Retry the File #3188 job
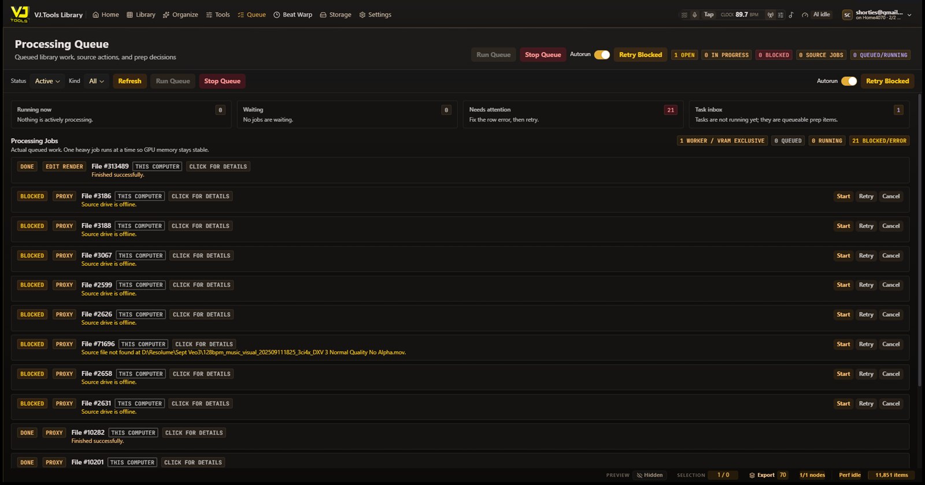Screen dimensions: 925x485 coord(866,226)
